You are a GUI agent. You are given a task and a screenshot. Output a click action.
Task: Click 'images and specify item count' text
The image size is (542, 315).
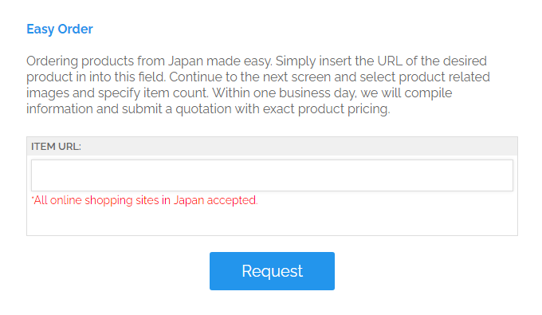coord(117,93)
